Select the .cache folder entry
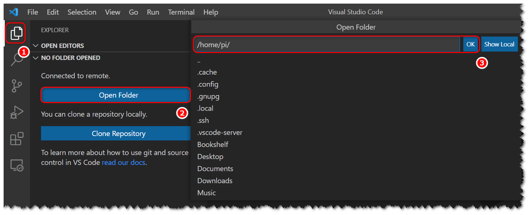The height and width of the screenshot is (215, 530). tap(356, 72)
